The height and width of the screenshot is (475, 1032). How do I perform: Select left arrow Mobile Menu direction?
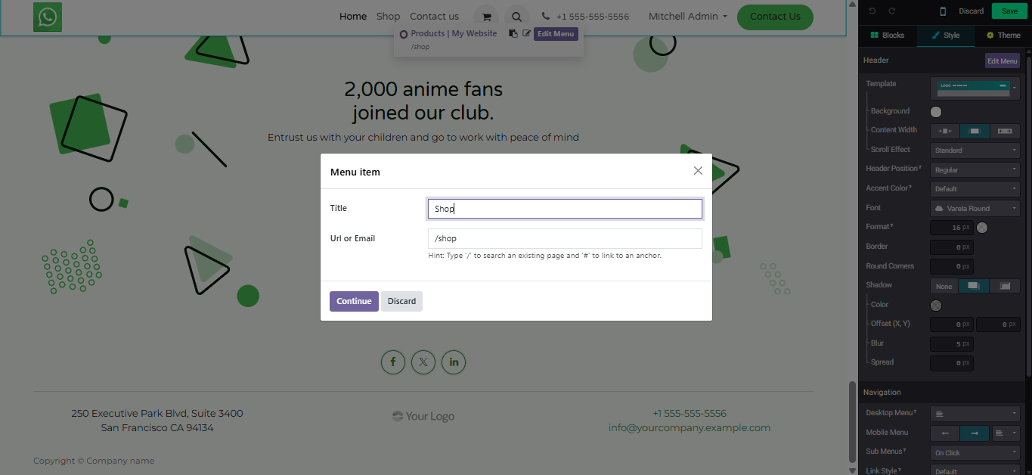click(944, 433)
